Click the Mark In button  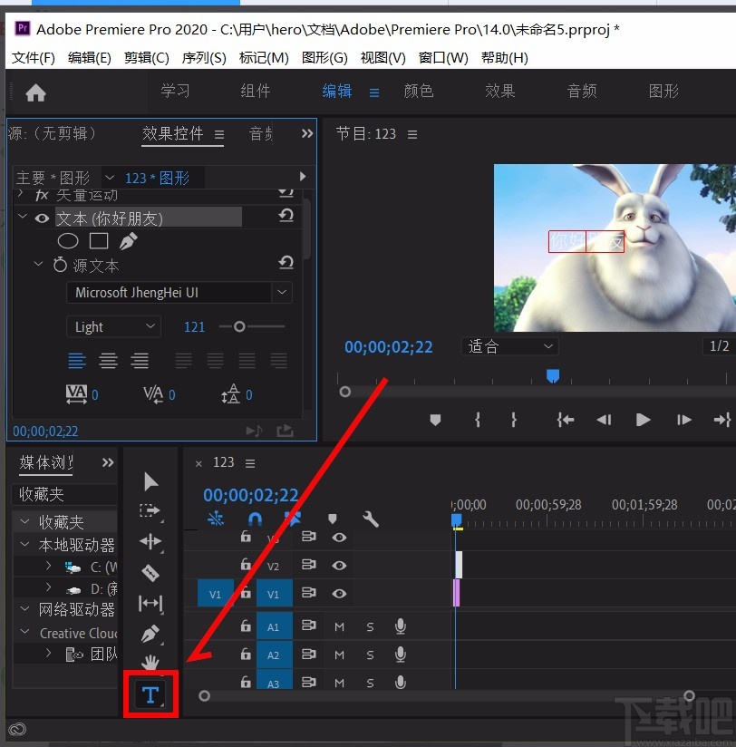[x=478, y=420]
